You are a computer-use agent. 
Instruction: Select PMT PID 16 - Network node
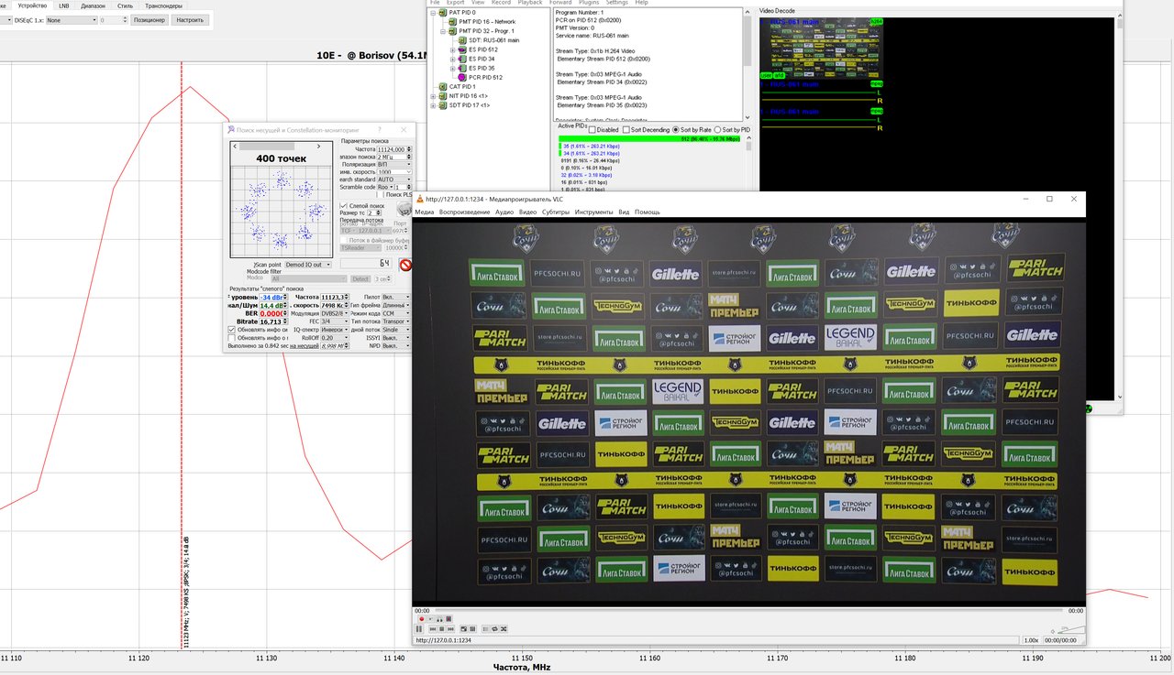point(487,22)
